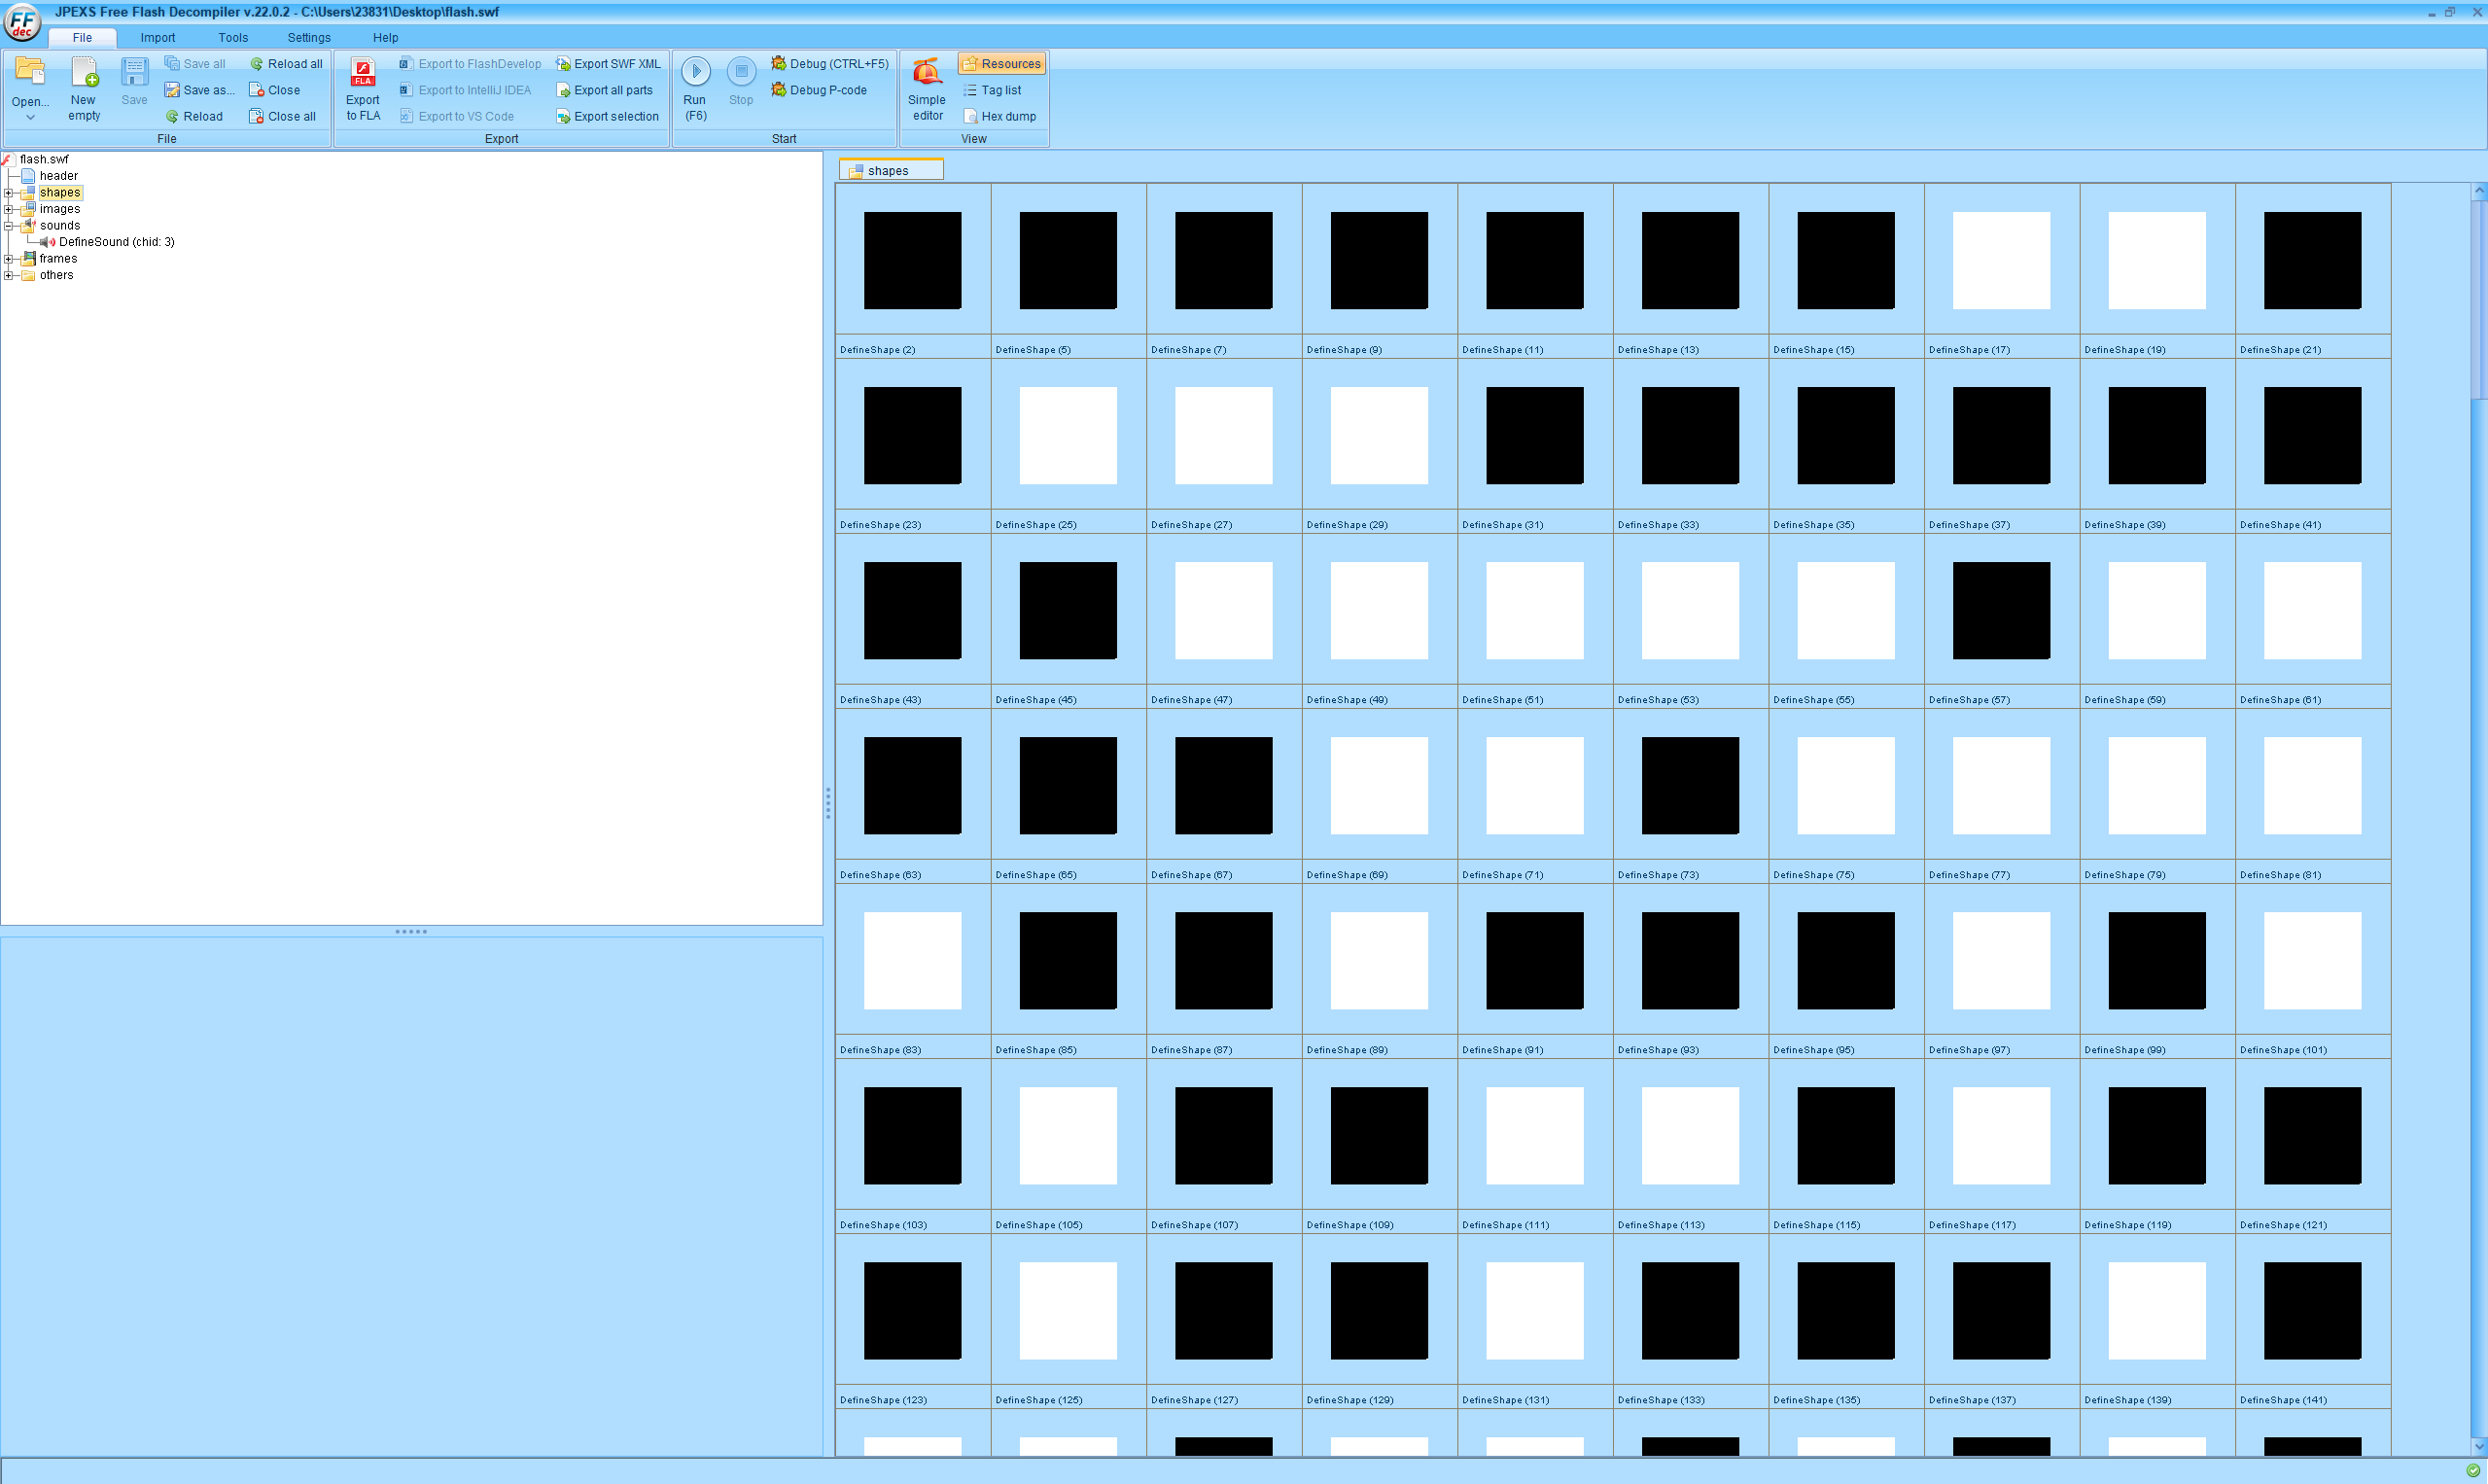Click the Stop button
This screenshot has width=2488, height=1484.
[x=741, y=81]
